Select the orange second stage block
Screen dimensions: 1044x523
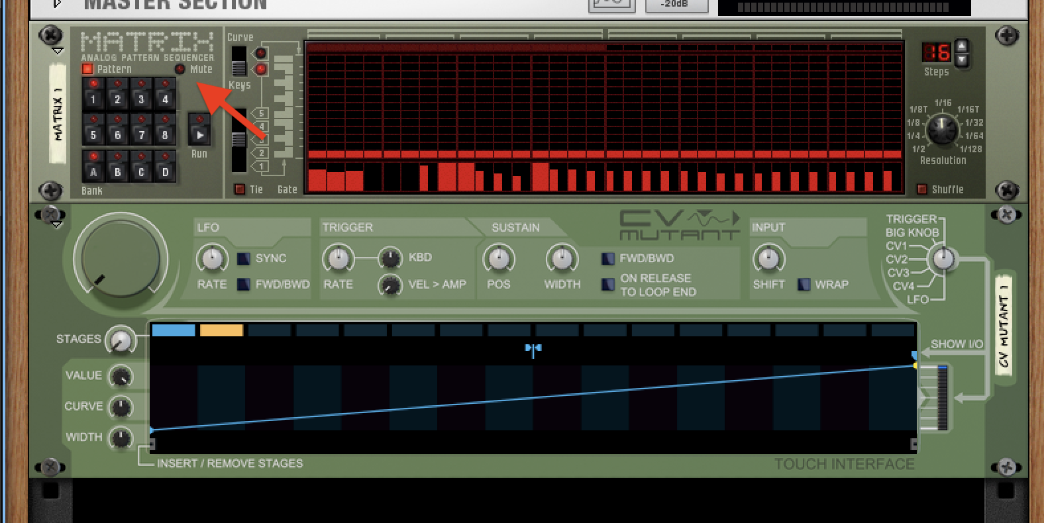221,330
